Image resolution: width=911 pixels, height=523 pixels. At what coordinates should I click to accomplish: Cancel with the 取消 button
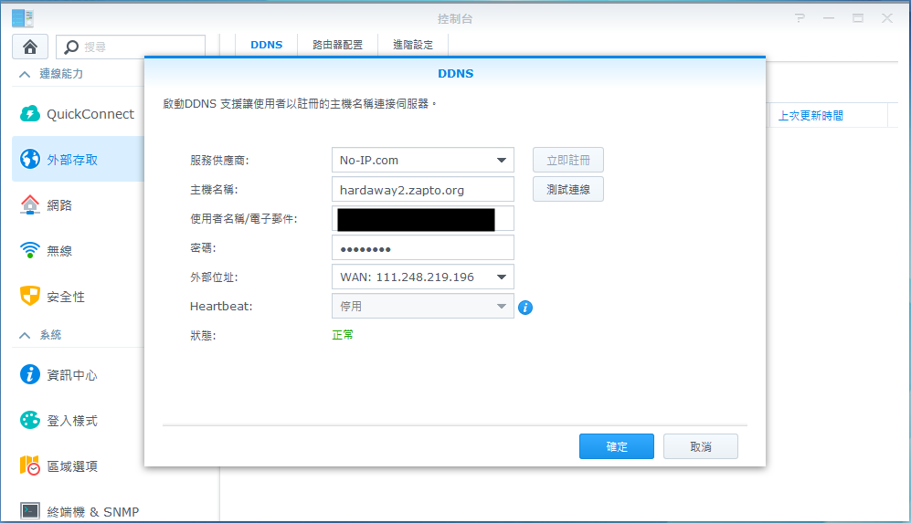pyautogui.click(x=701, y=446)
